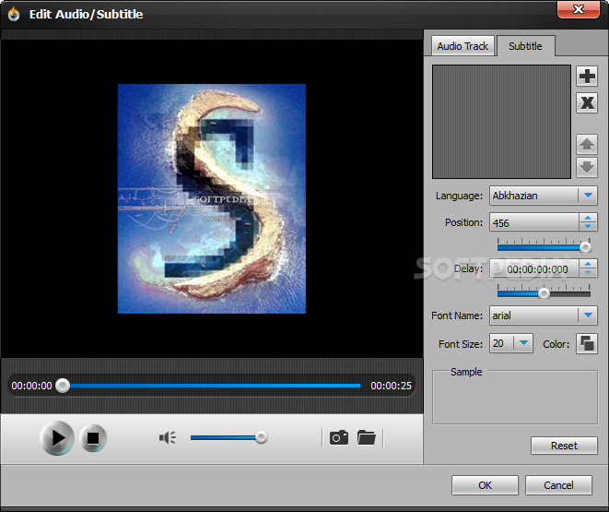
Task: Take a snapshot with camera icon
Action: pyautogui.click(x=339, y=437)
